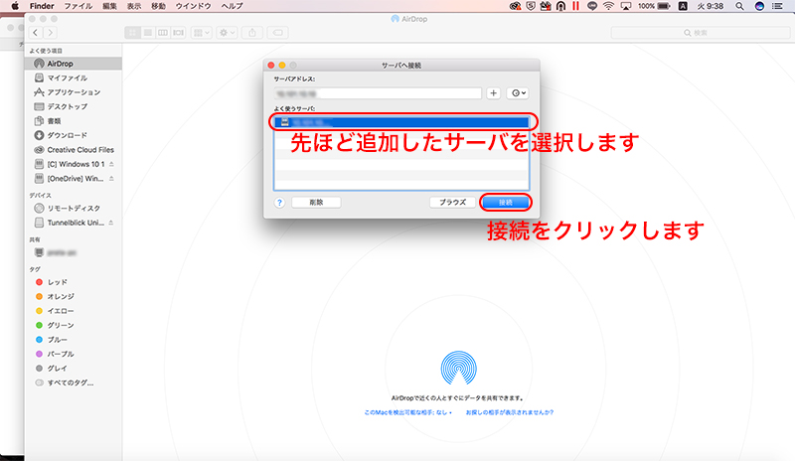
Task: Open the ヘルプ menu
Action: (x=232, y=6)
